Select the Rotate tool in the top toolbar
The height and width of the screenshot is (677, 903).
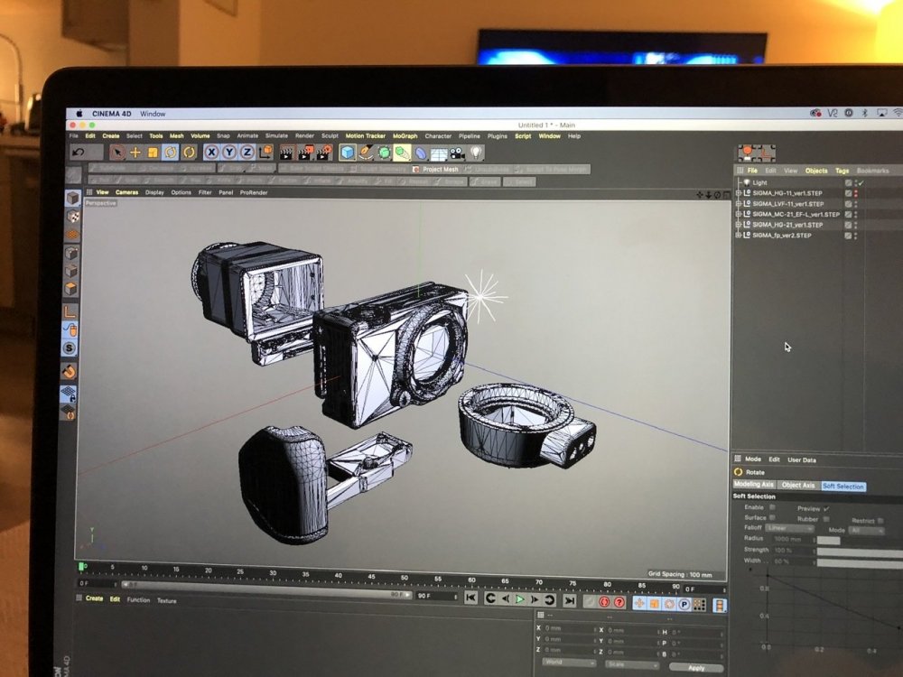coord(171,153)
